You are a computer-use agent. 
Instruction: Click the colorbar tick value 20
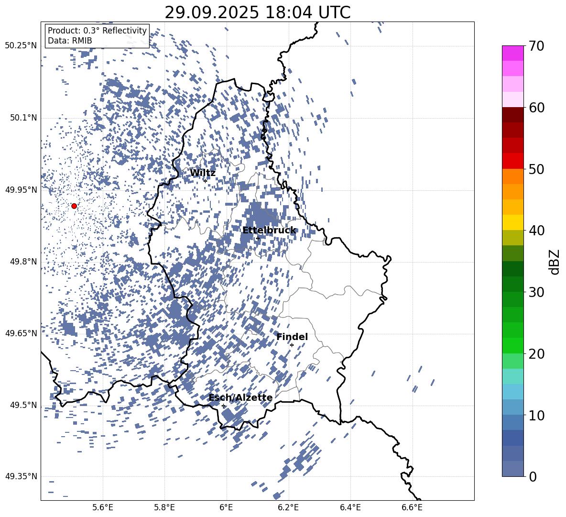536,353
